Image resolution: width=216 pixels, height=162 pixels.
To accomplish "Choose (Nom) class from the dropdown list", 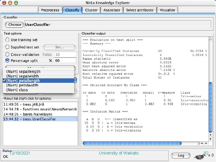I will click(x=38, y=90).
